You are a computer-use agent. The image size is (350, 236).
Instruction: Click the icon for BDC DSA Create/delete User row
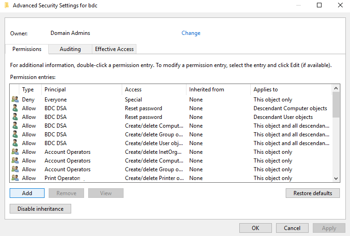coord(15,143)
